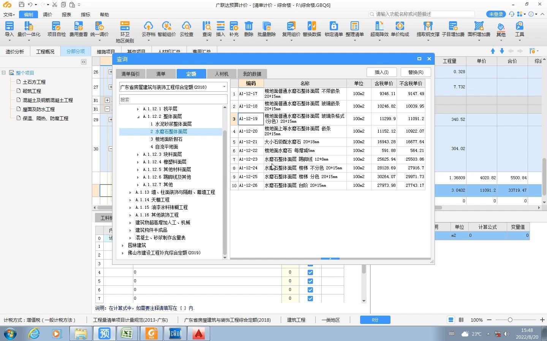Open the 文件 menu
This screenshot has height=341, width=547.
(9, 14)
